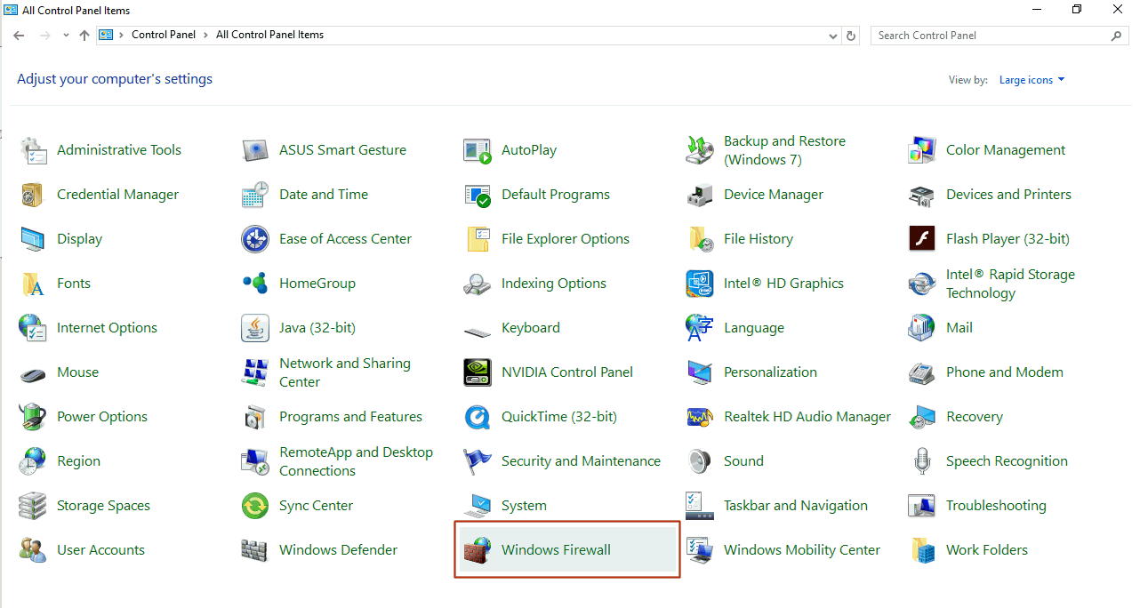Open the Mouse link
The image size is (1140, 608).
77,372
